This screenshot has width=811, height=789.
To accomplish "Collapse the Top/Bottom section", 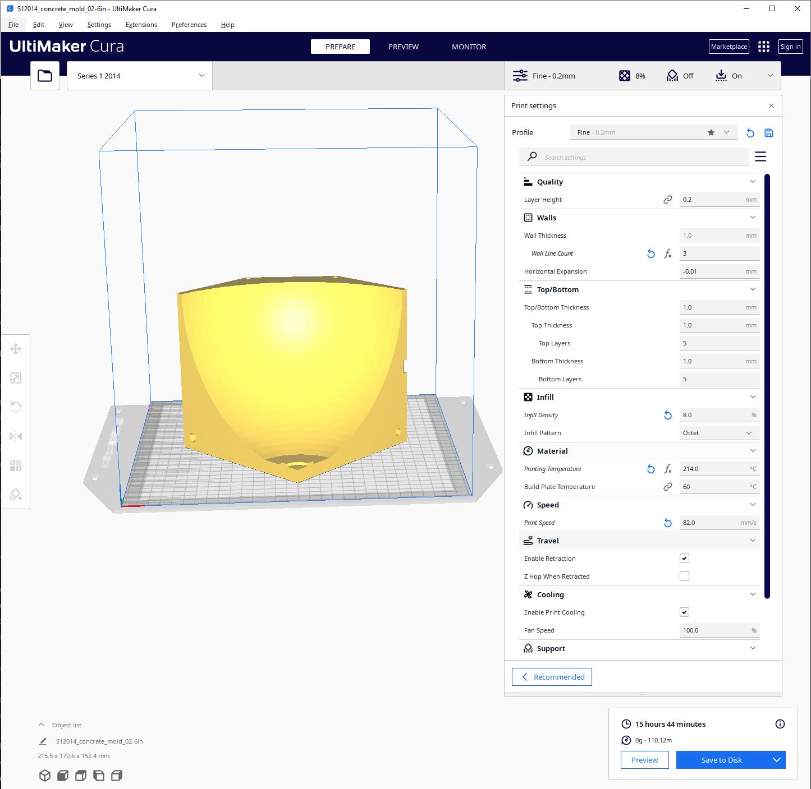I will click(x=639, y=289).
